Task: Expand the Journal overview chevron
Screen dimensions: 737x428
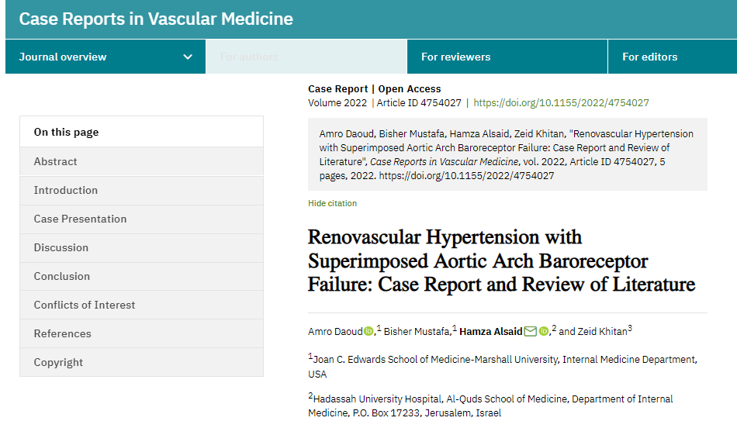Action: (188, 57)
